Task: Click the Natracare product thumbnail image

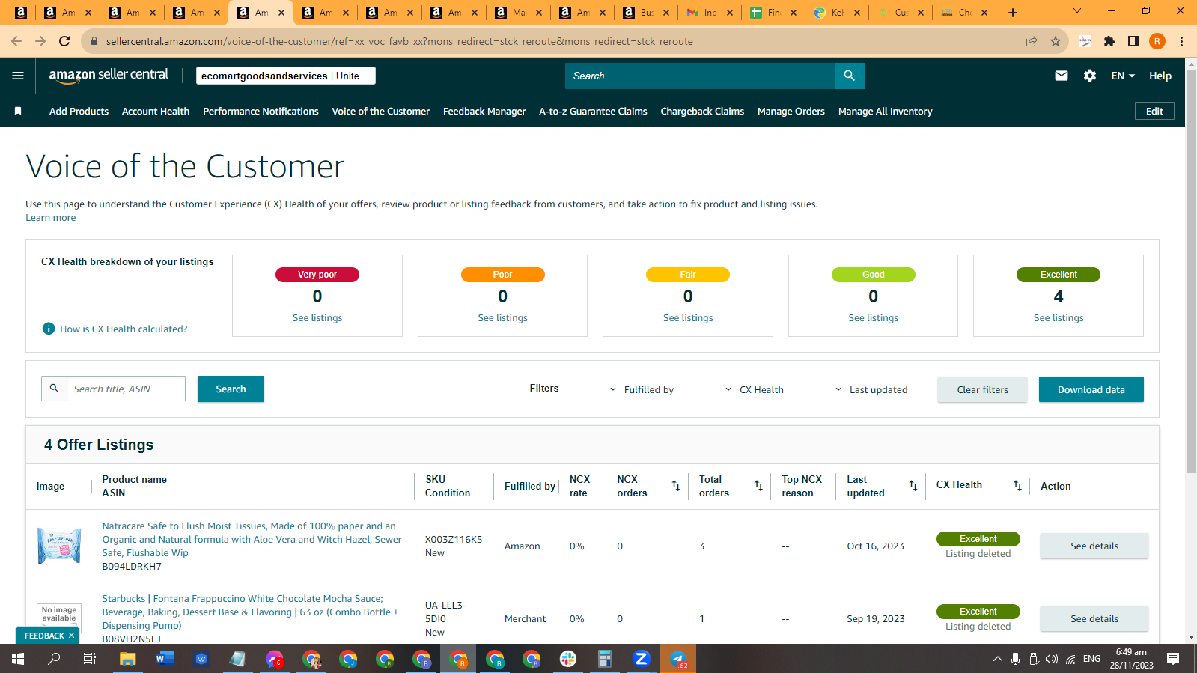Action: [59, 546]
